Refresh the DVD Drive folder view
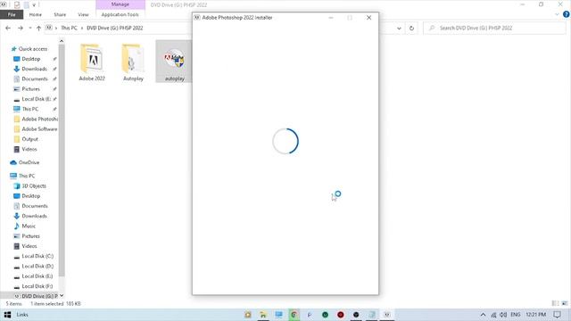 pyautogui.click(x=411, y=28)
